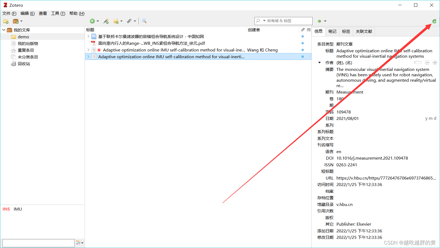Click the (姓), (名) author field

344,63
